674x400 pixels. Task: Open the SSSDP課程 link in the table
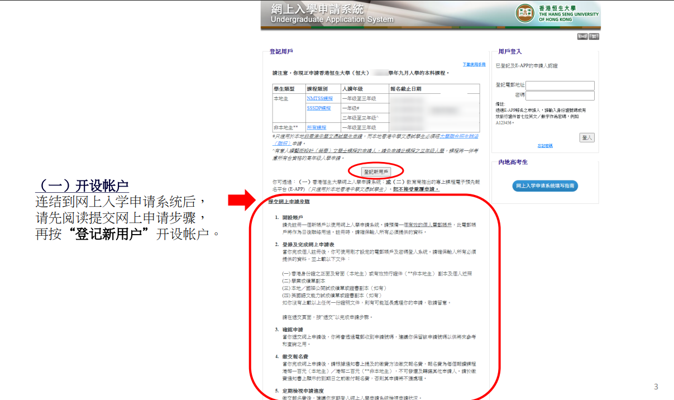318,108
